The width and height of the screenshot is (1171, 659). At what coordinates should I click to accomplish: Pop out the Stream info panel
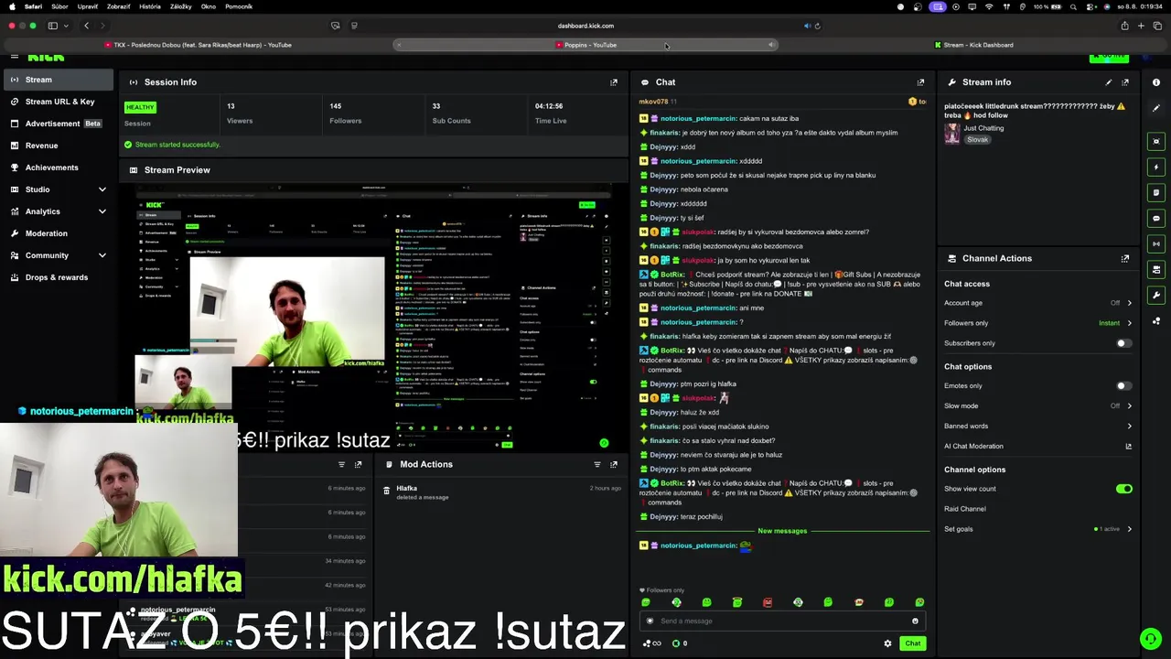(1125, 82)
